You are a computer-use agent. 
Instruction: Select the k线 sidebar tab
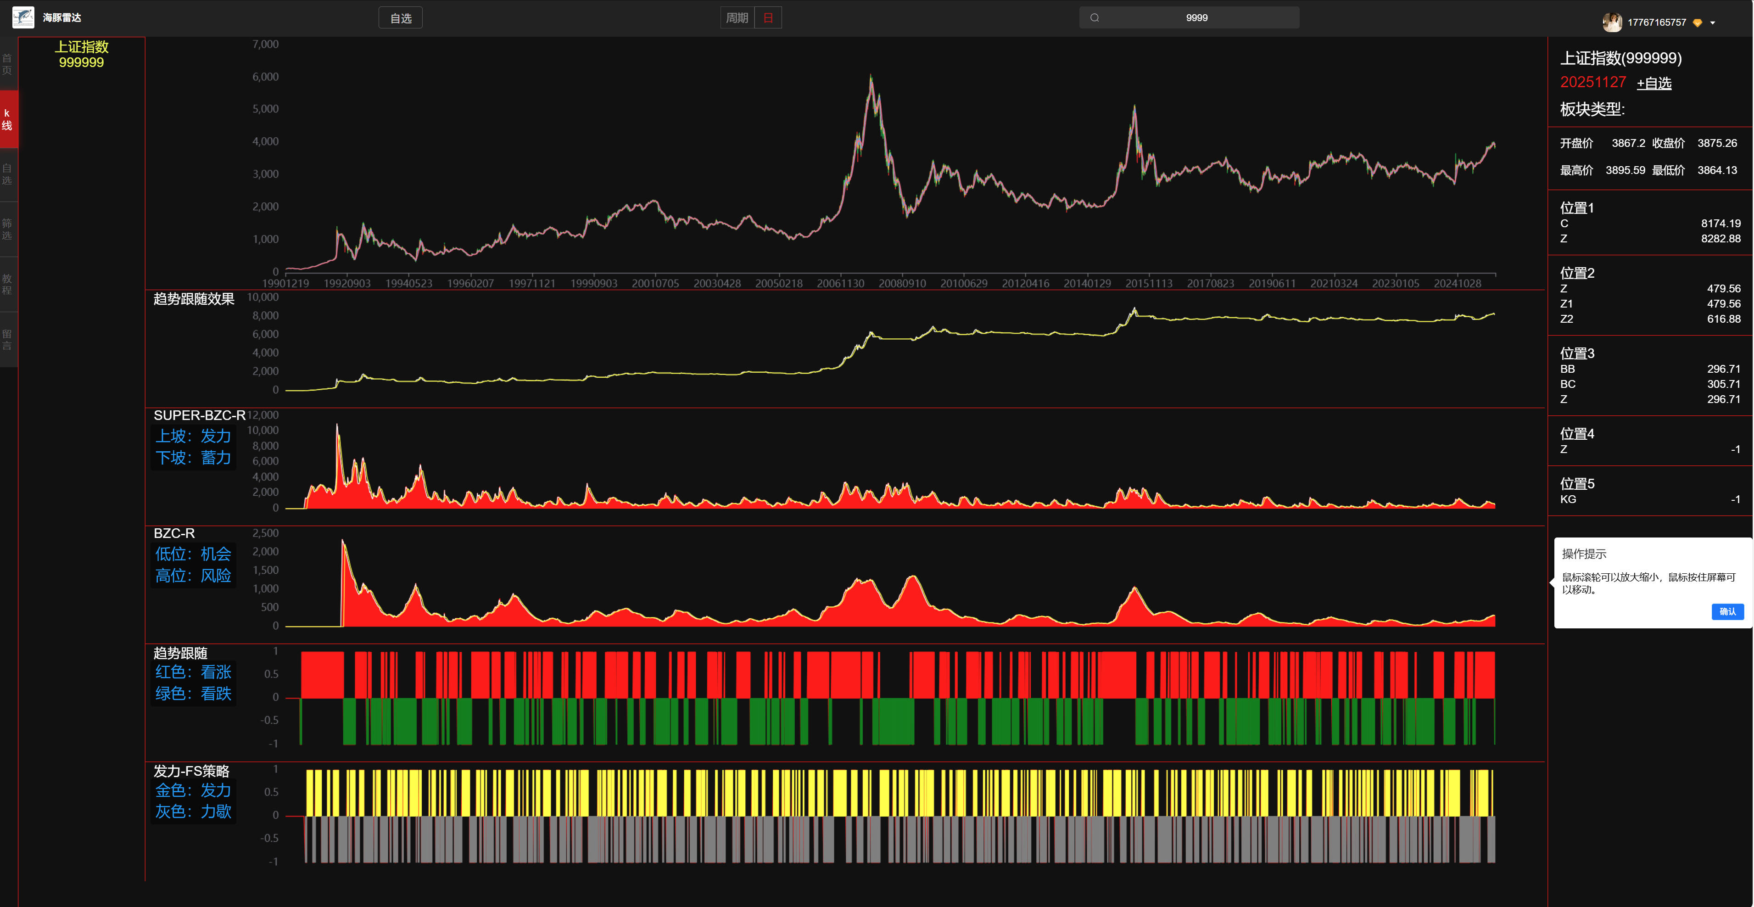tap(7, 119)
